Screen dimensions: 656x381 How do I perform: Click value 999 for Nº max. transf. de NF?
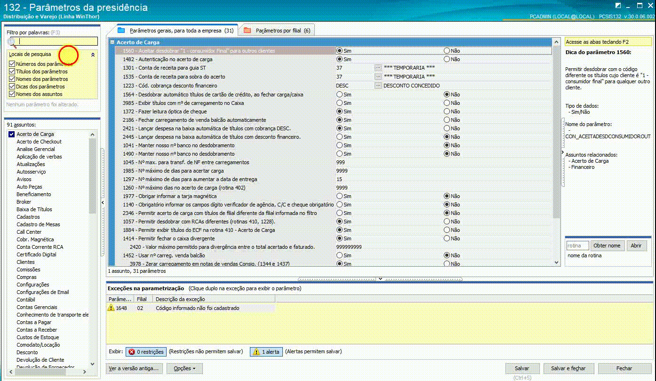click(340, 162)
